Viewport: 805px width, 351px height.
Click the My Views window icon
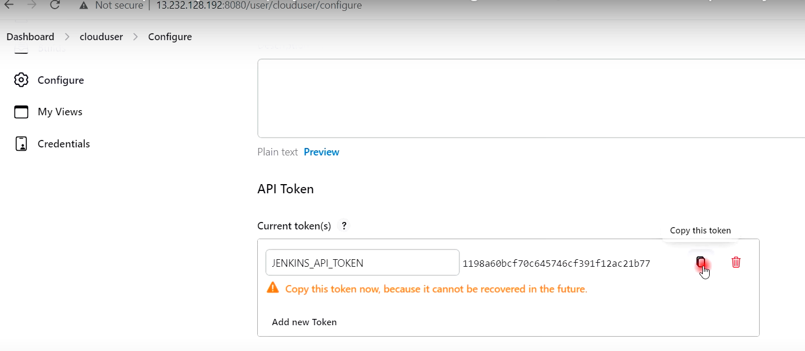point(21,112)
